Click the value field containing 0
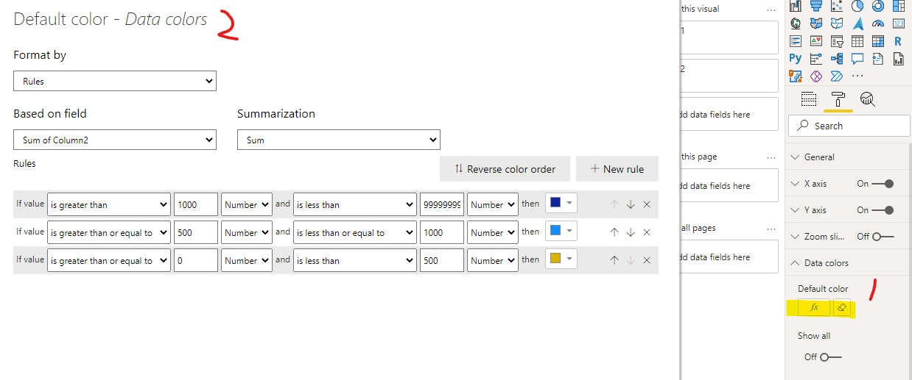 pyautogui.click(x=196, y=260)
